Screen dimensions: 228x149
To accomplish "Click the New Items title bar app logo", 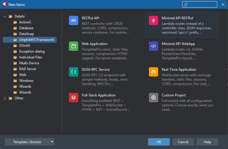I will pyautogui.click(x=4, y=4).
